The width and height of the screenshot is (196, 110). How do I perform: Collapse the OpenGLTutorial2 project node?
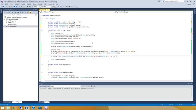[5, 19]
